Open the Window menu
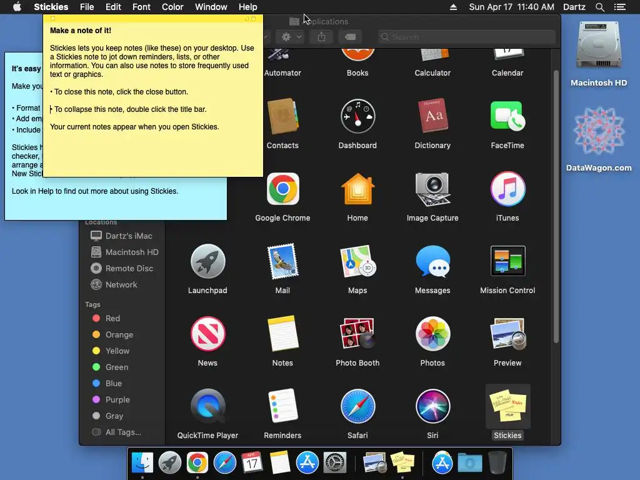Screen dimensions: 640x480 211,7
